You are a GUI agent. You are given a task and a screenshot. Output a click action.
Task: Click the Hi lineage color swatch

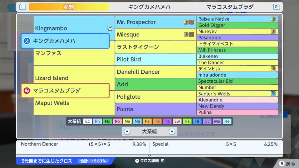coord(197,121)
